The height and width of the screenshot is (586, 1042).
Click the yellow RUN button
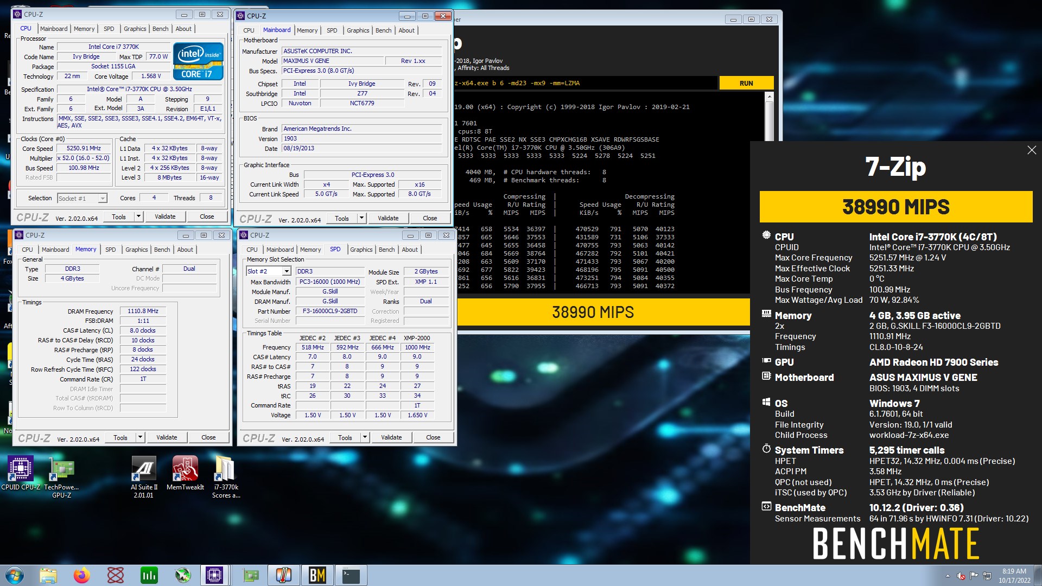pyautogui.click(x=746, y=83)
